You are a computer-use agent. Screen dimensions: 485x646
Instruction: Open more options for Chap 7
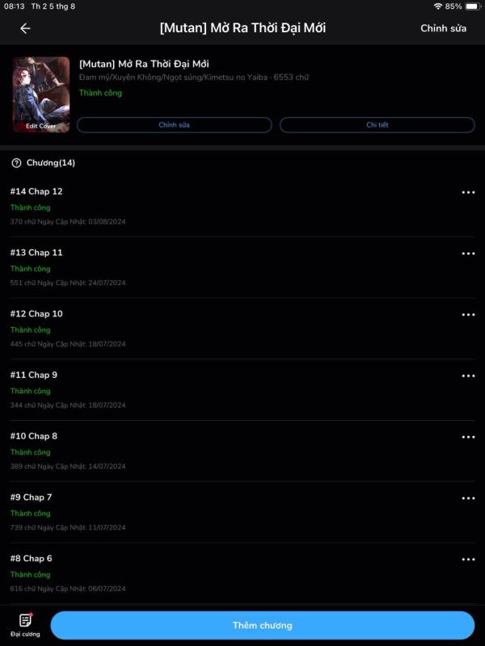[x=468, y=498]
